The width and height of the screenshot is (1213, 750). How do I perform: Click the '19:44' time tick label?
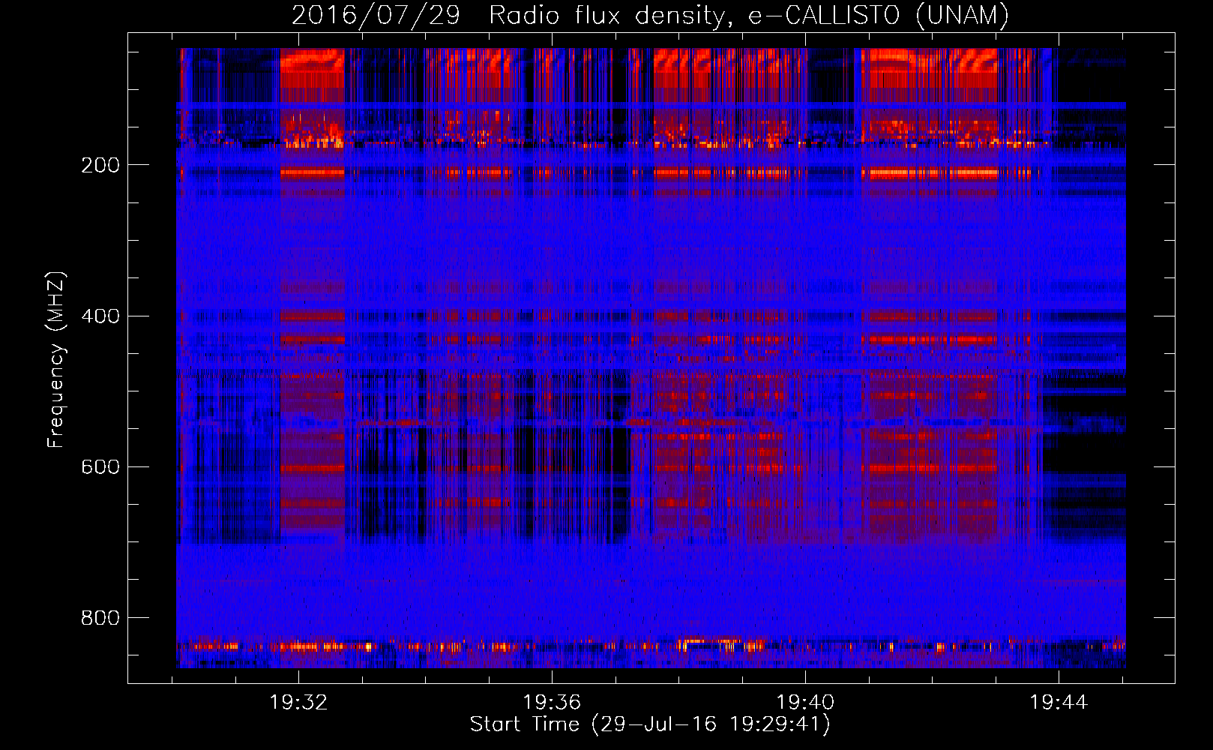click(x=1059, y=703)
